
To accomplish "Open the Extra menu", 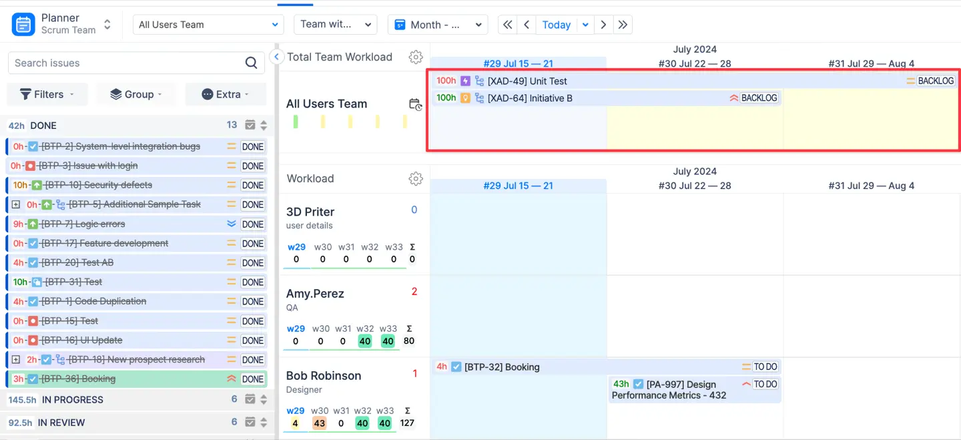I will coord(225,94).
